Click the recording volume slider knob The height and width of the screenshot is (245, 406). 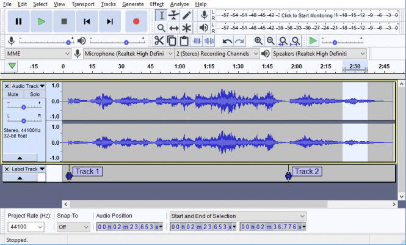click(68, 43)
